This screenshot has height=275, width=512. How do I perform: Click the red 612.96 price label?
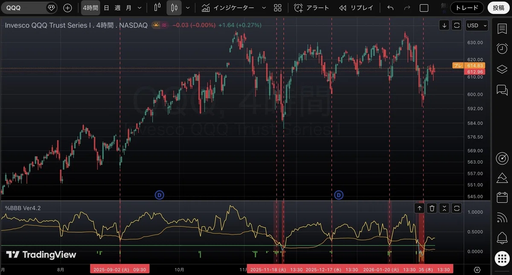pos(474,72)
